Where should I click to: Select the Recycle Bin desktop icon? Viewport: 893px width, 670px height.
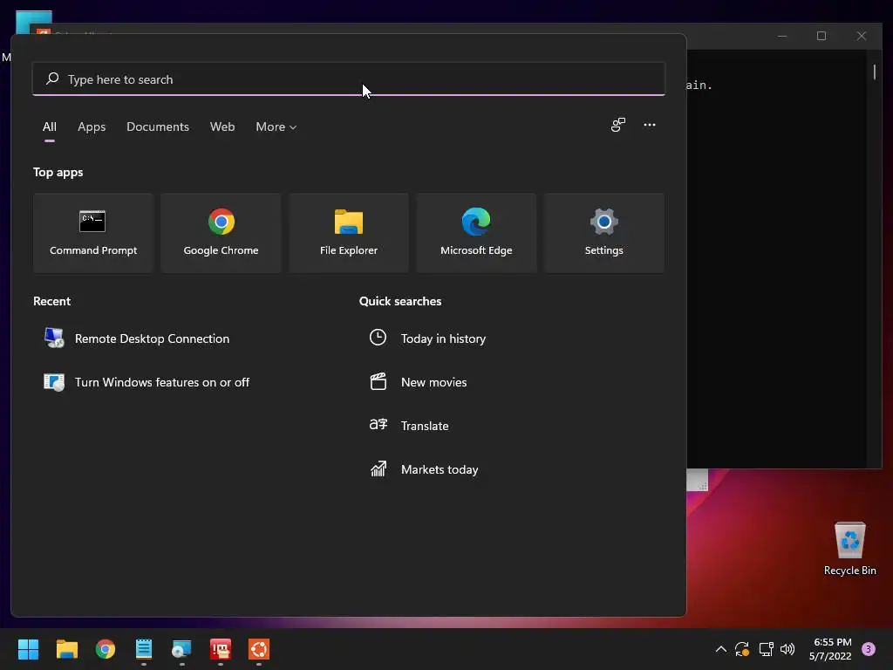(849, 549)
